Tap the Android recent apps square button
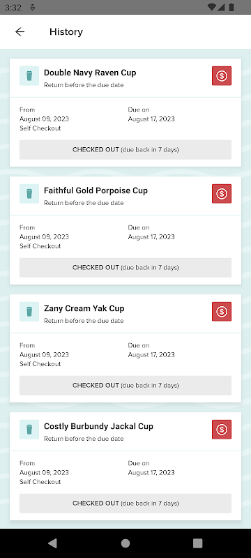 pos(198,543)
